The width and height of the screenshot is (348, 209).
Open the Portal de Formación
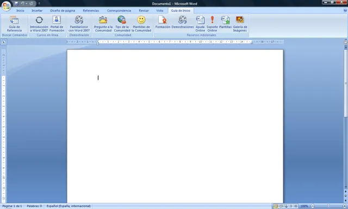(x=57, y=24)
